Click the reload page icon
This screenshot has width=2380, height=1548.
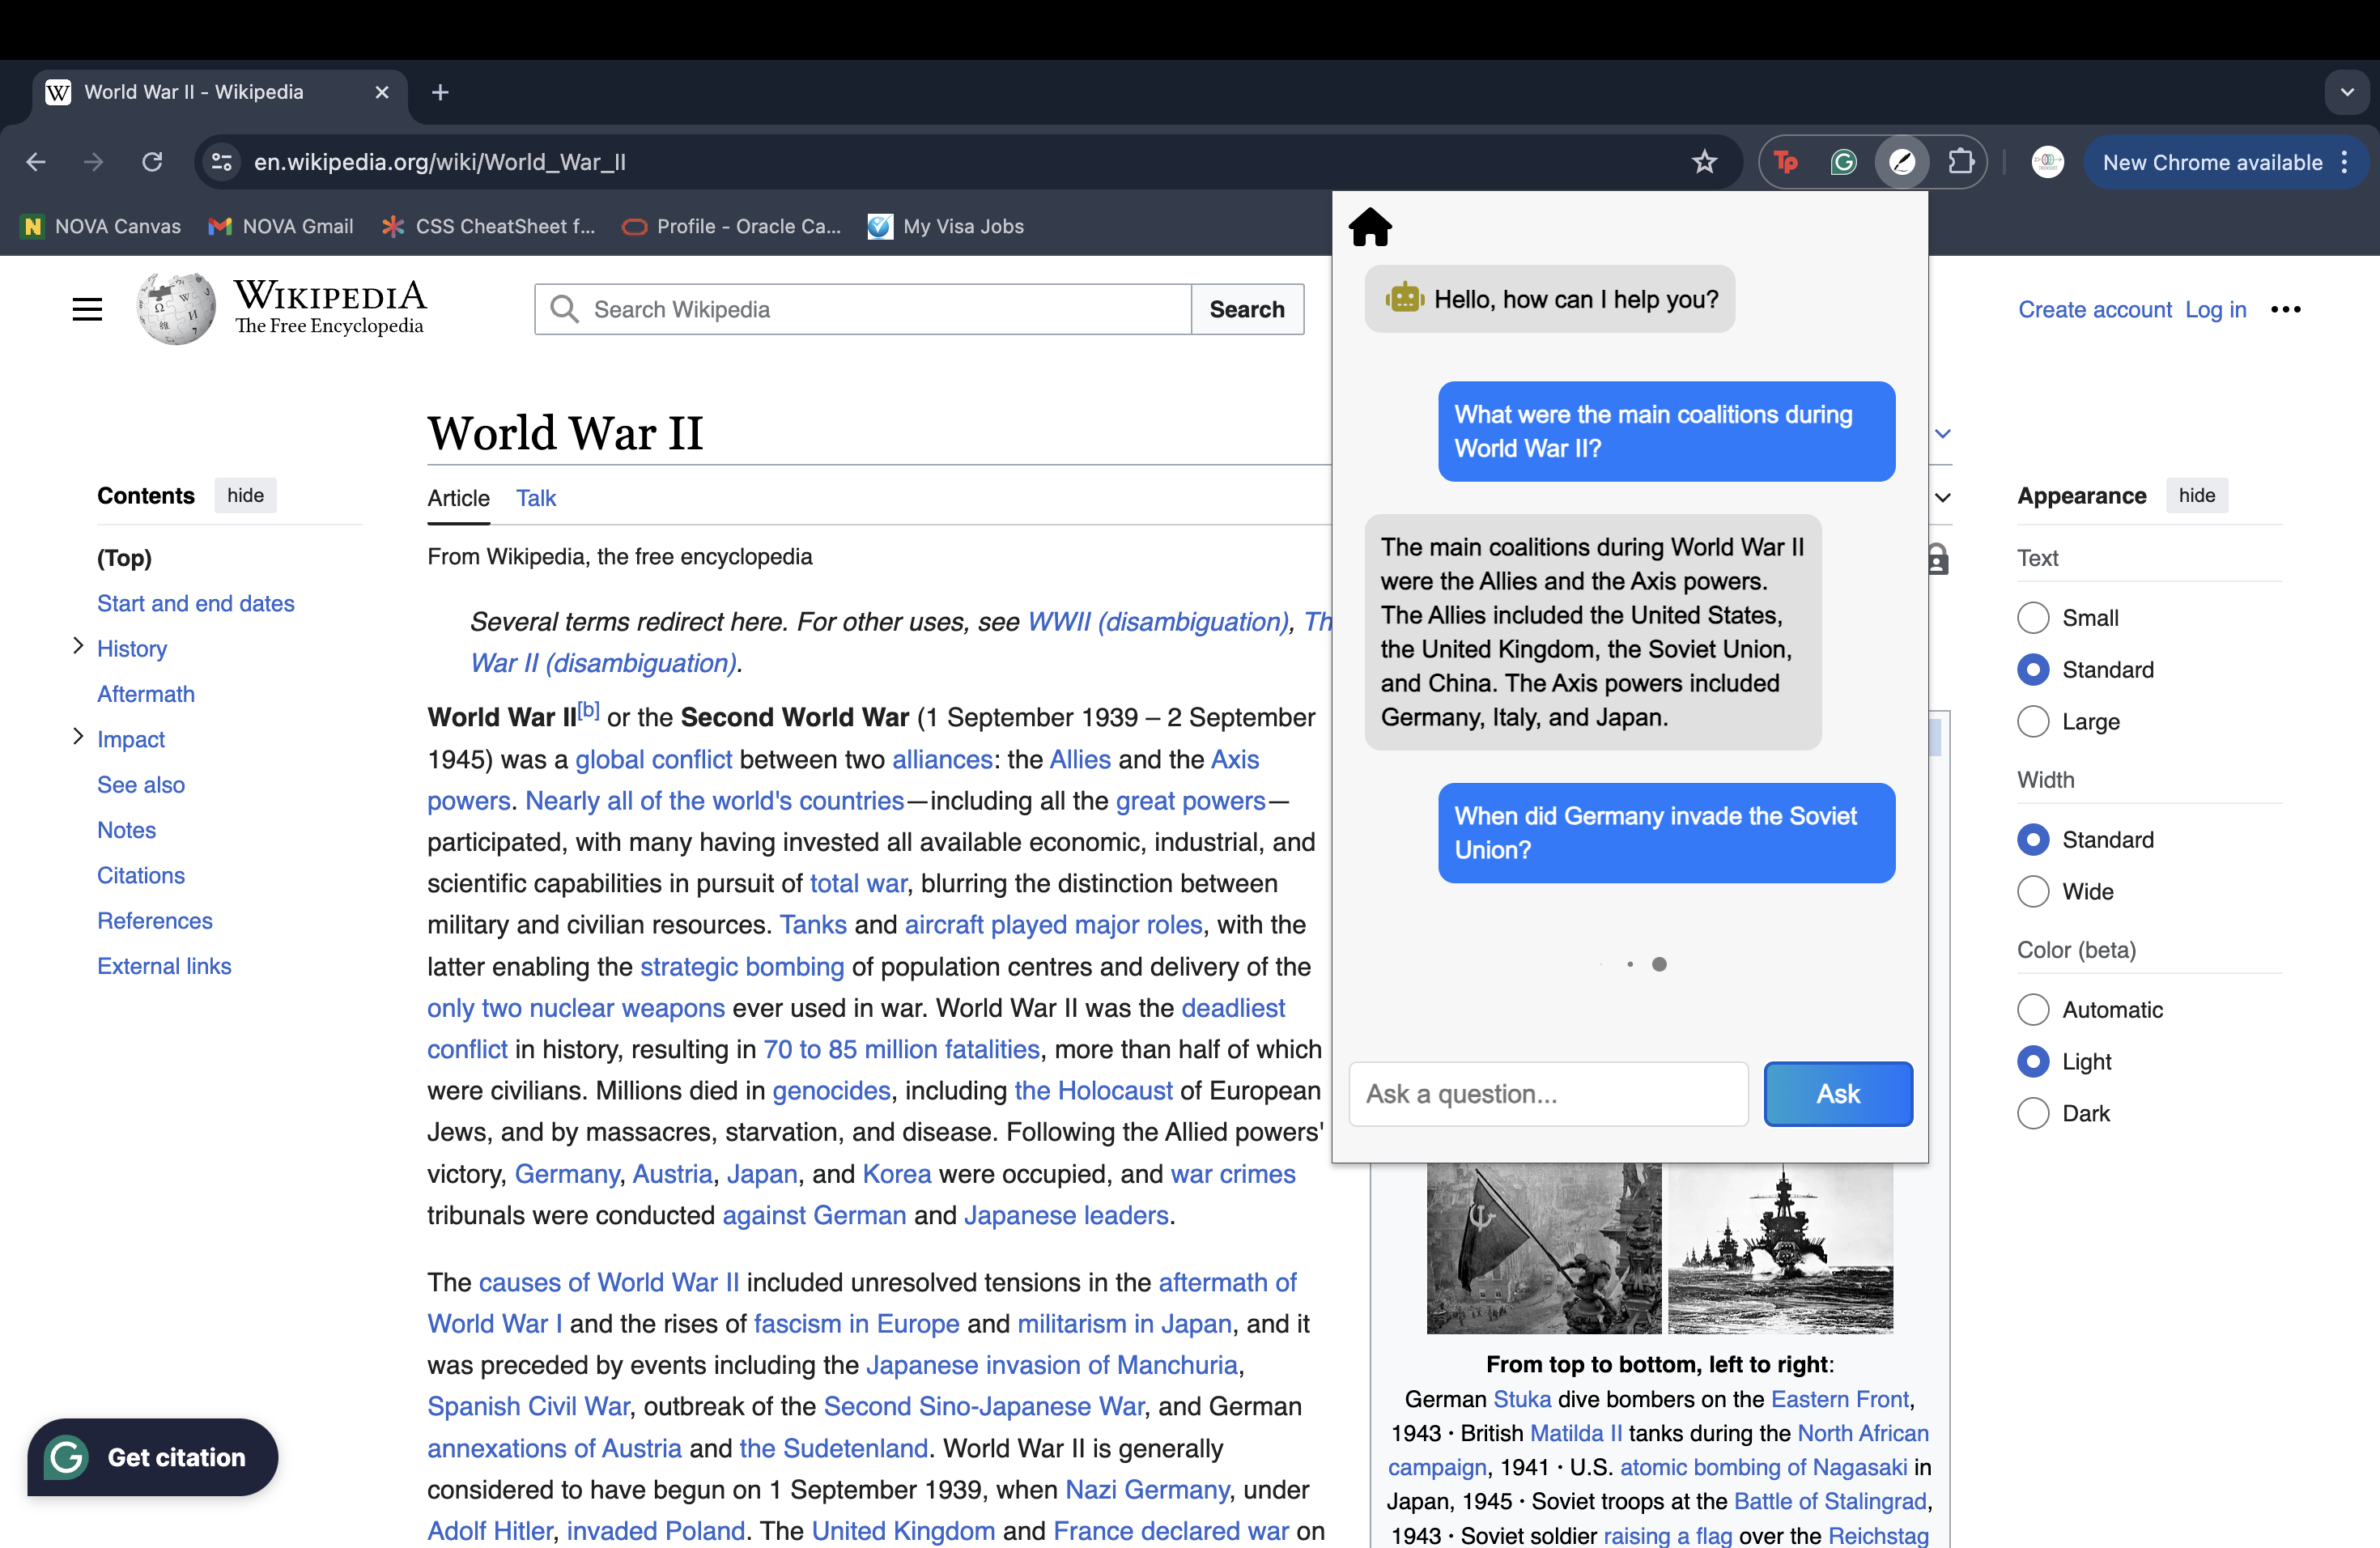[x=152, y=162]
